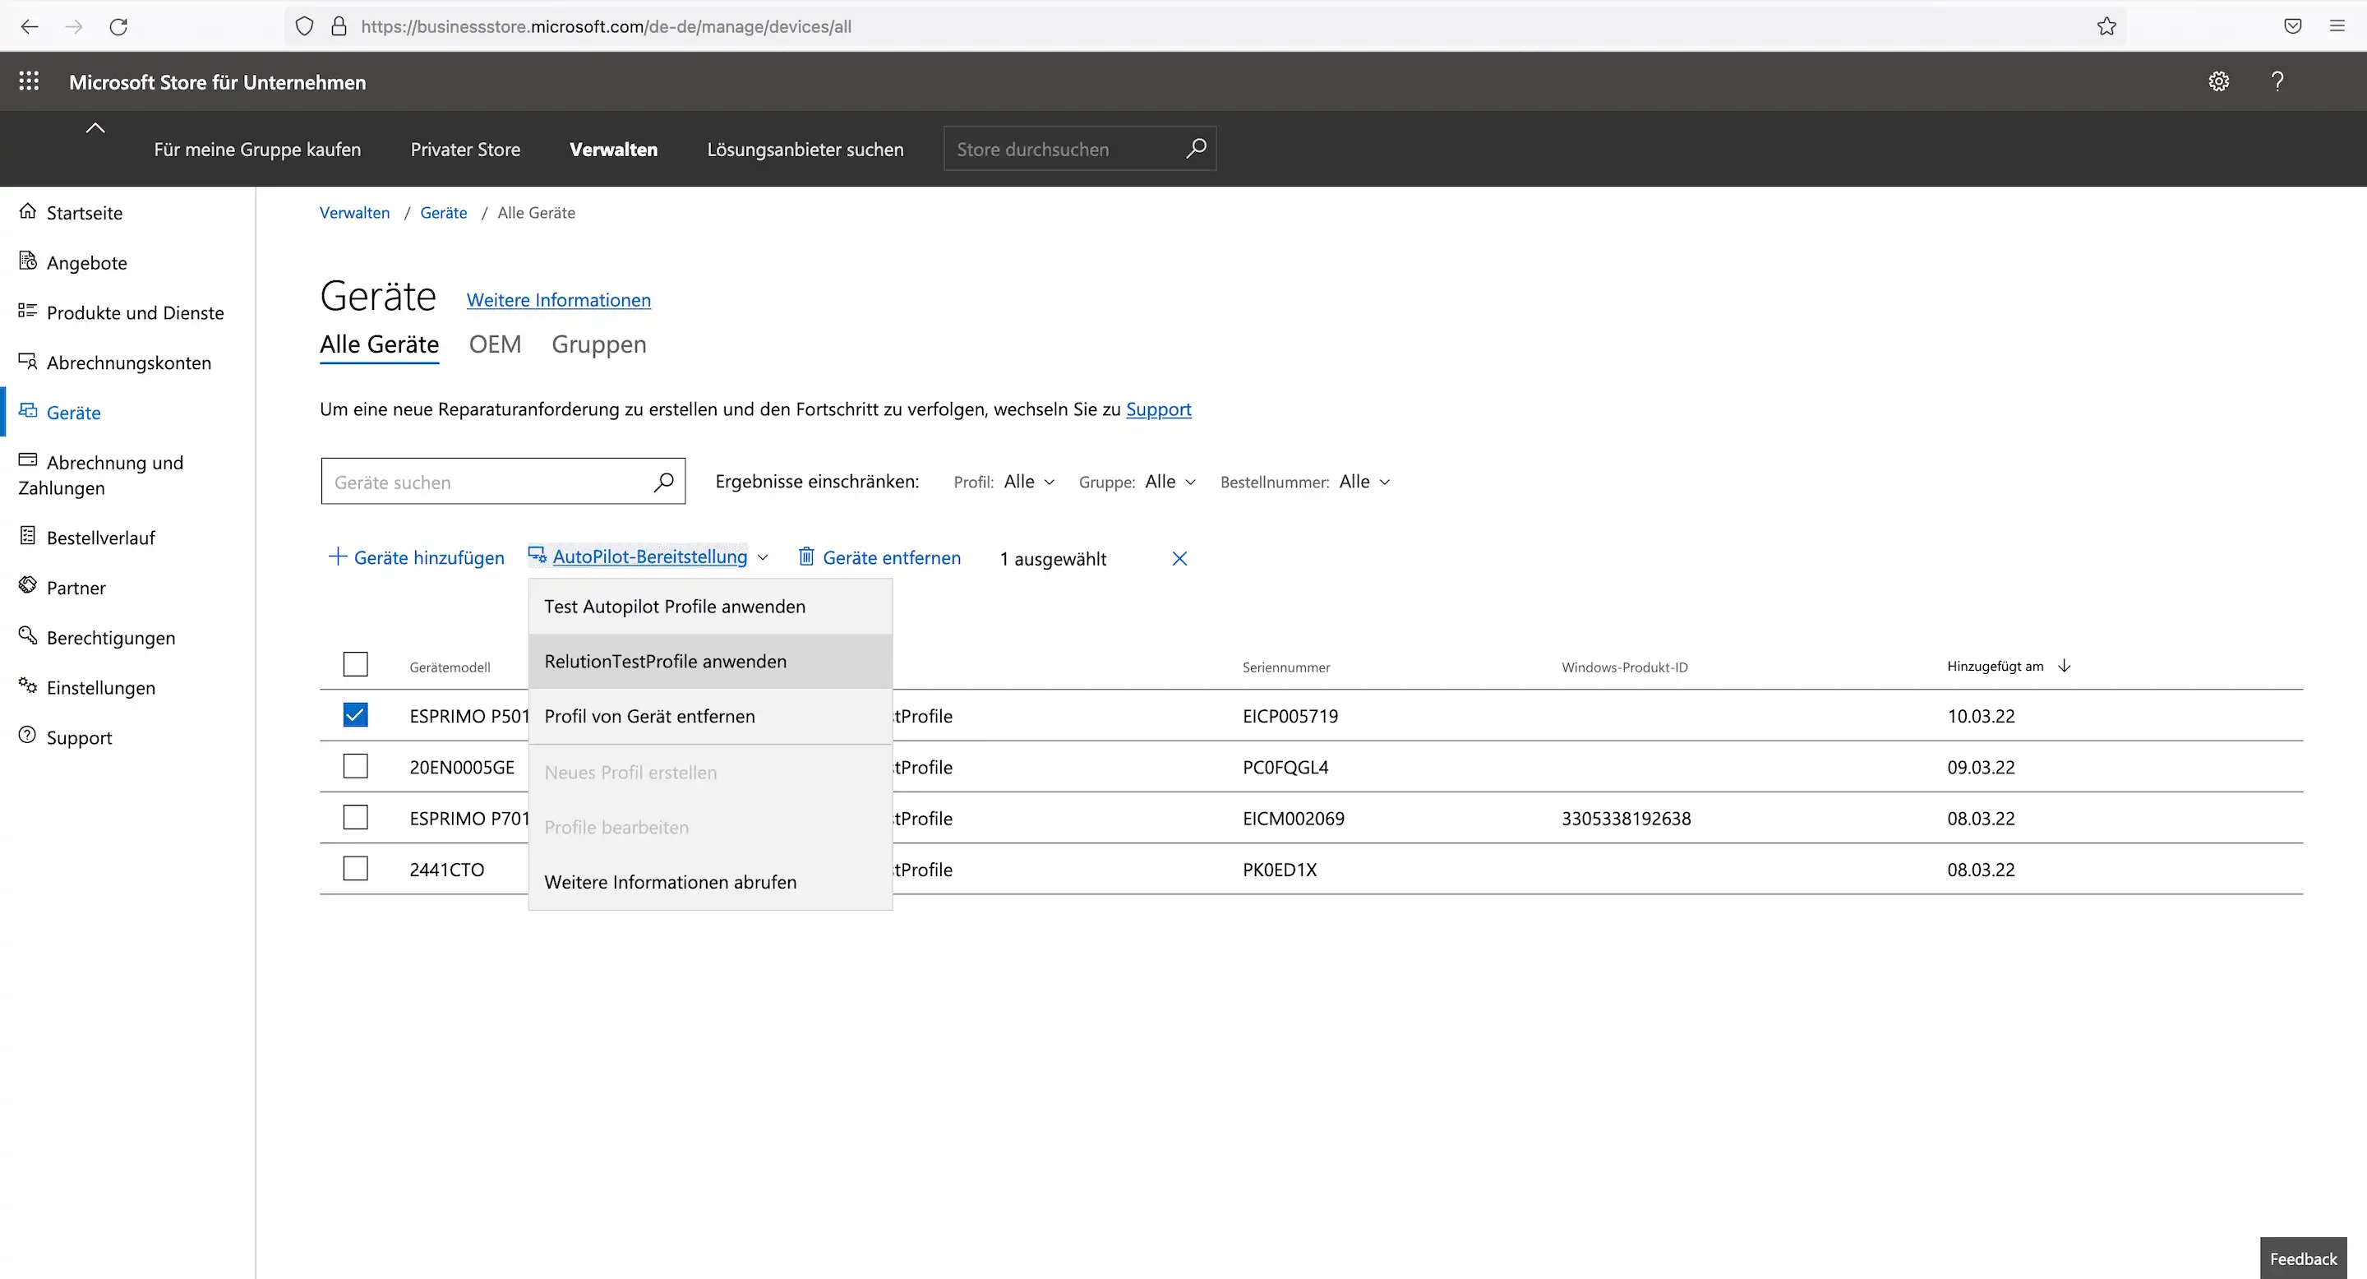Click the Partner handshake icon
Image resolution: width=2367 pixels, height=1279 pixels.
click(28, 585)
